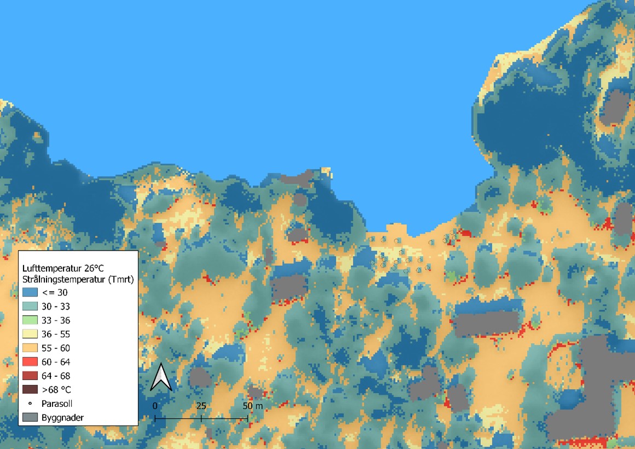Click the 'Lufttemperatur 26°C' legend title
635x449 pixels.
pyautogui.click(x=62, y=269)
